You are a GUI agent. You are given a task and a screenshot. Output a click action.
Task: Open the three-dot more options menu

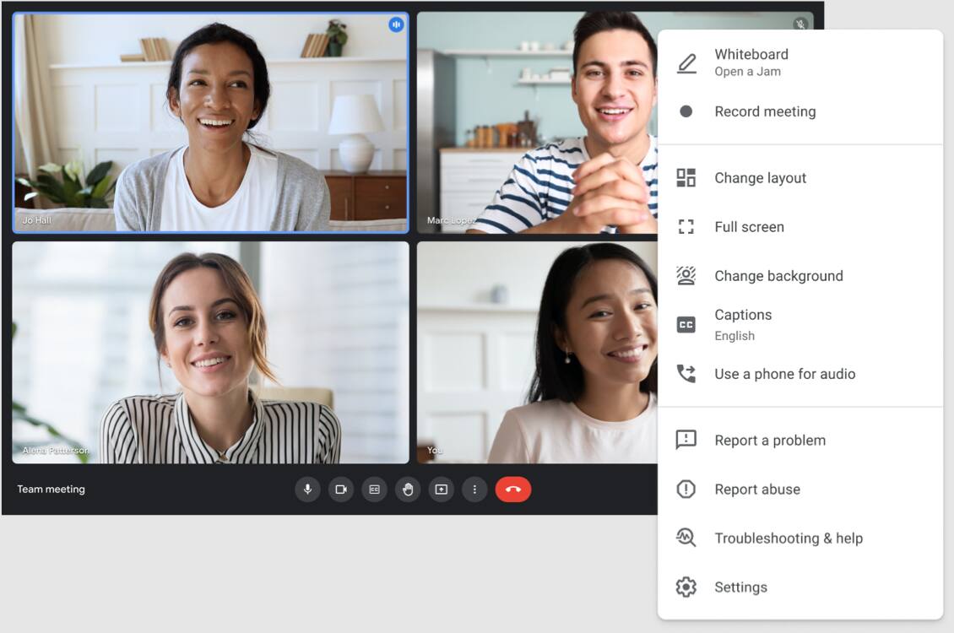474,489
